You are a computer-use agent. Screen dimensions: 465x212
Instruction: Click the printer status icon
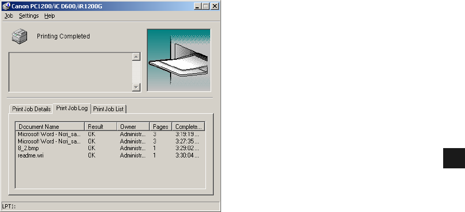20,36
